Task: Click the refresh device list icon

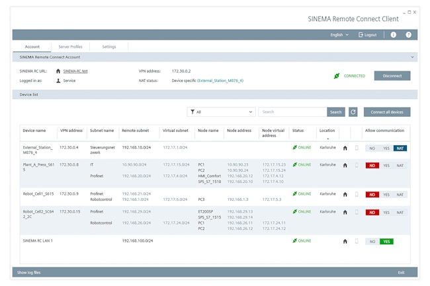Action: [353, 112]
